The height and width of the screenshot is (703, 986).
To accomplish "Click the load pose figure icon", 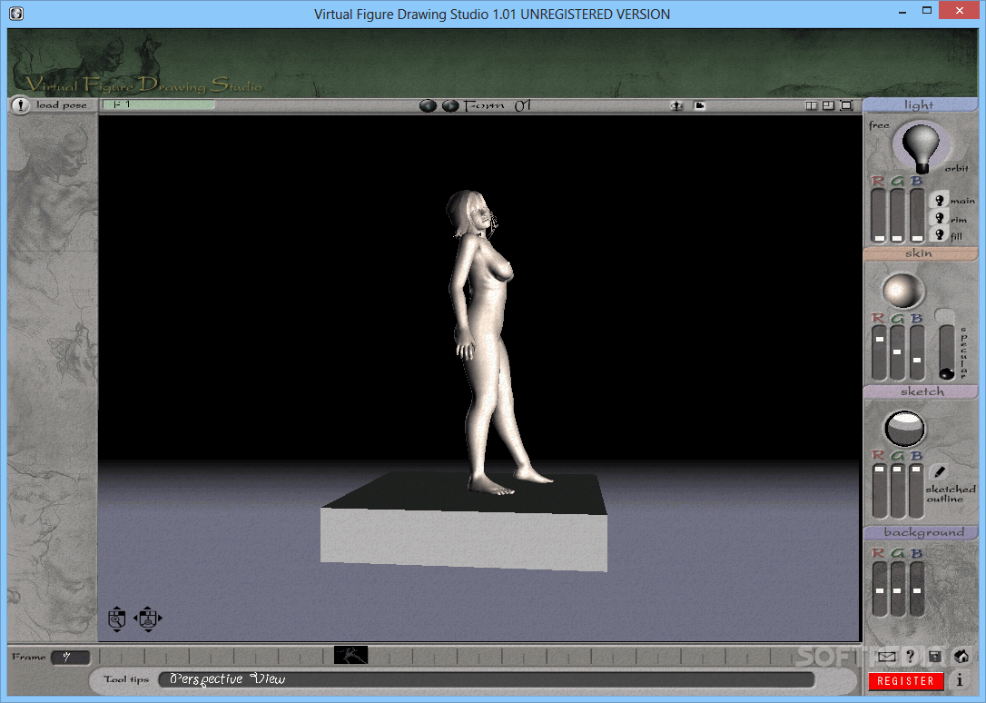I will pyautogui.click(x=21, y=105).
